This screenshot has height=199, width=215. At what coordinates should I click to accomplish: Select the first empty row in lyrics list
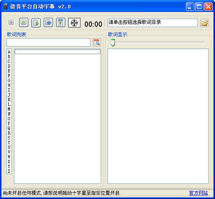pos(57,52)
